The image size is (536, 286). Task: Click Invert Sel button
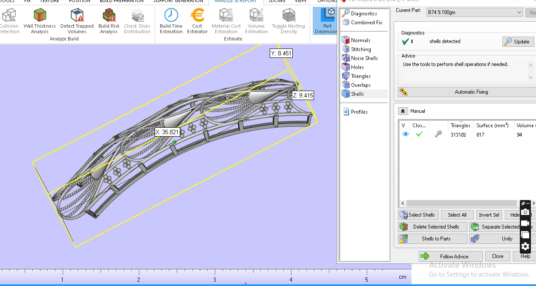click(x=489, y=215)
